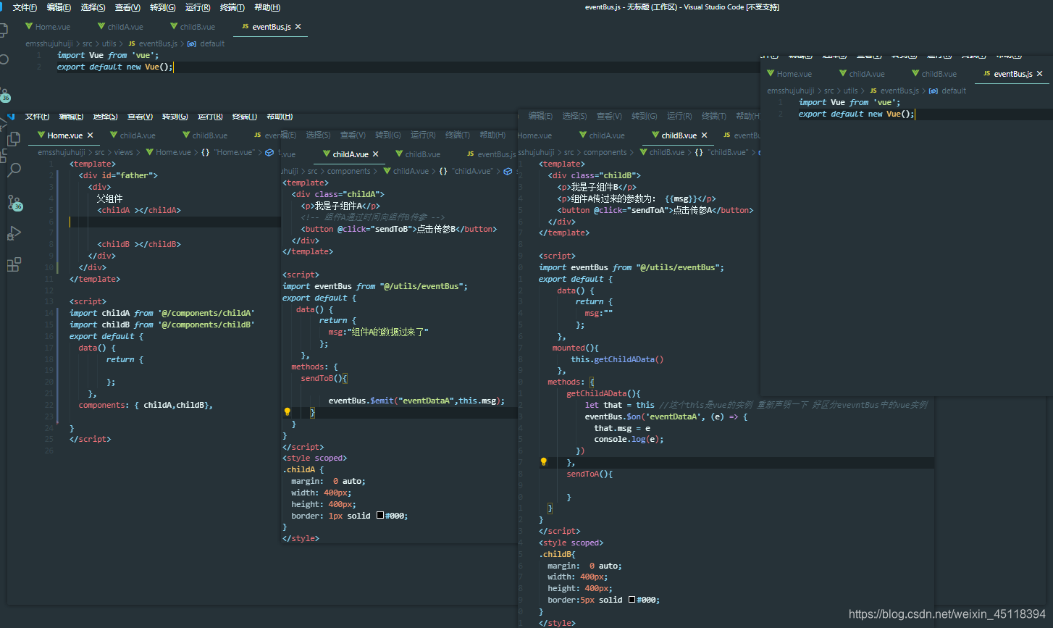
Task: Close eventBus.js tab in right window
Action: tap(1040, 74)
